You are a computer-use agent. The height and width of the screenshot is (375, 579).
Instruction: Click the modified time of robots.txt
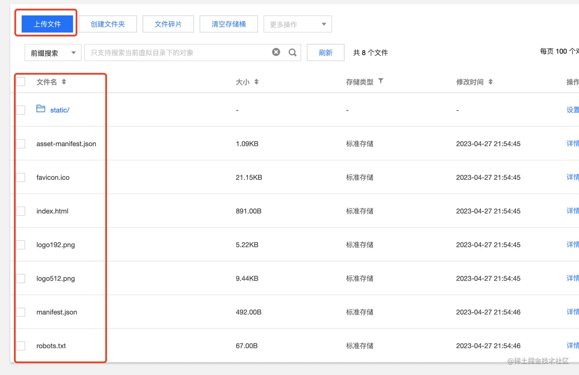[488, 346]
